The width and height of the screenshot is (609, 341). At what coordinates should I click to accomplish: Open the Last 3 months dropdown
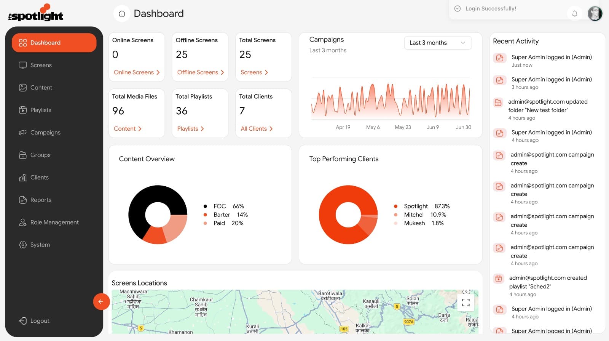(x=438, y=43)
